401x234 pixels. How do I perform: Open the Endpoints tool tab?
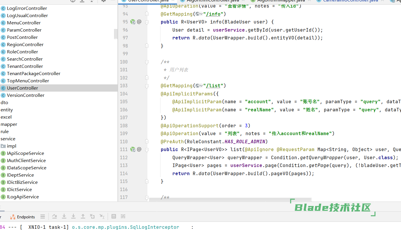(22, 217)
